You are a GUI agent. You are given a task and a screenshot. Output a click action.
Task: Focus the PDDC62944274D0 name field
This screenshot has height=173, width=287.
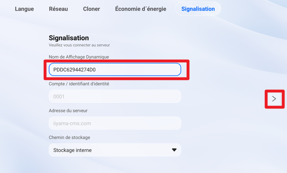click(x=115, y=70)
